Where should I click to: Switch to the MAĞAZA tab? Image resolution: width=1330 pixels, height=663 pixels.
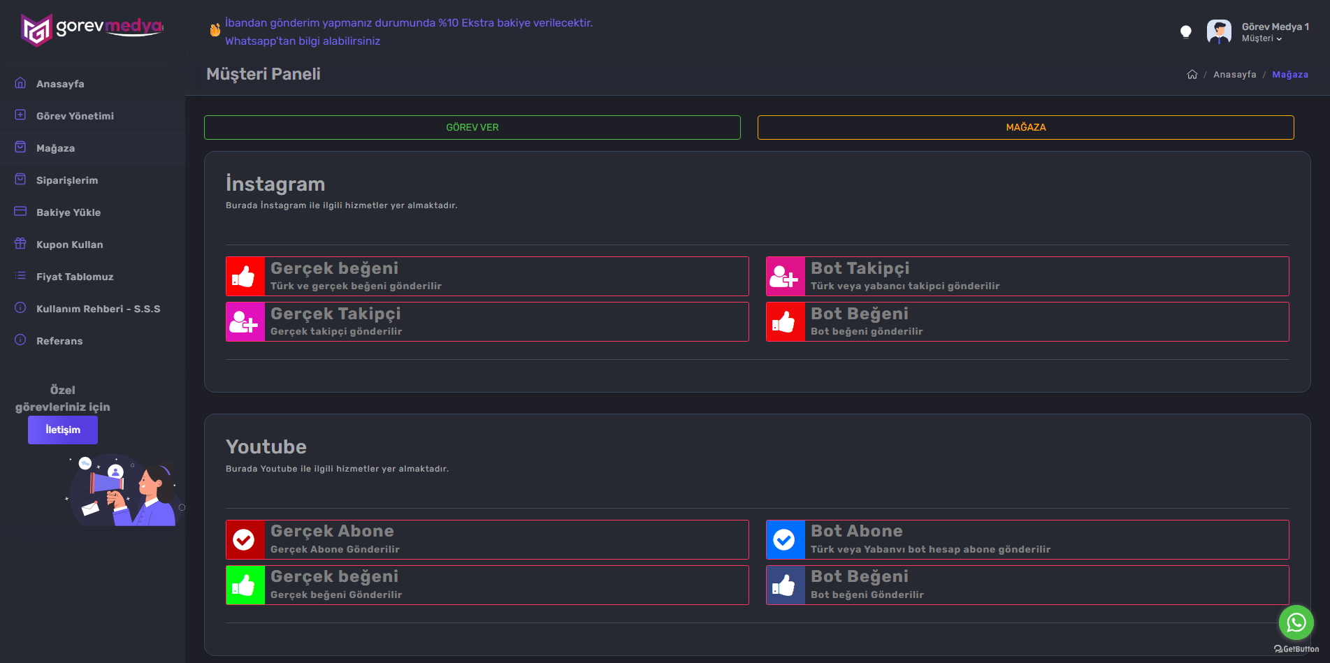1026,127
